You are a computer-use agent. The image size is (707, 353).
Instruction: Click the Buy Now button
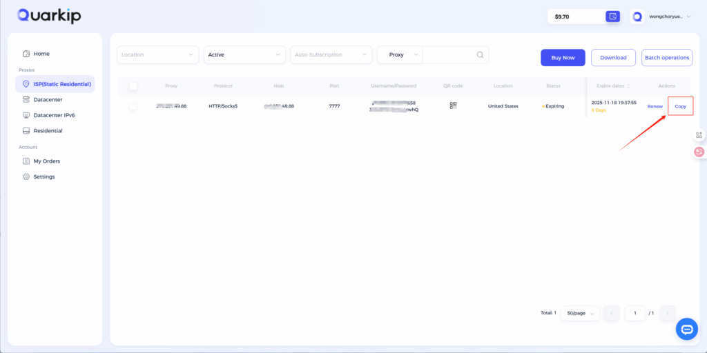click(x=563, y=58)
